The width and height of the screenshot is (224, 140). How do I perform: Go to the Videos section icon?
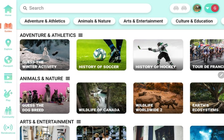pos(8,77)
